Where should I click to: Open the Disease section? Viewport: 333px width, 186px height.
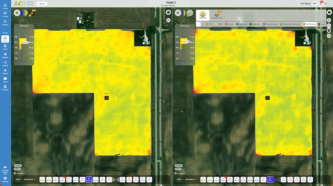(x=5, y=71)
